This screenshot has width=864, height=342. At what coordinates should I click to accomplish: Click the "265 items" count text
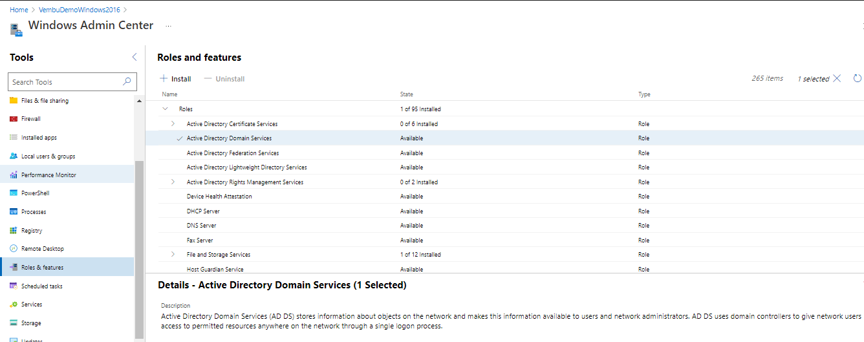768,78
